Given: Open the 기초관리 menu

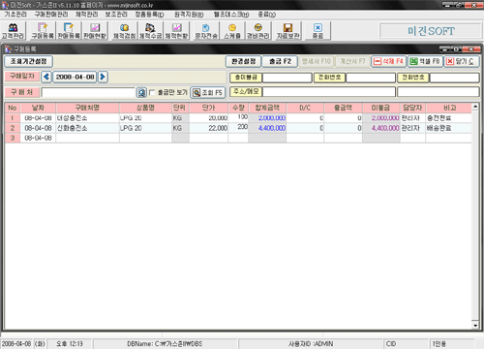Looking at the screenshot, I should click(x=15, y=15).
